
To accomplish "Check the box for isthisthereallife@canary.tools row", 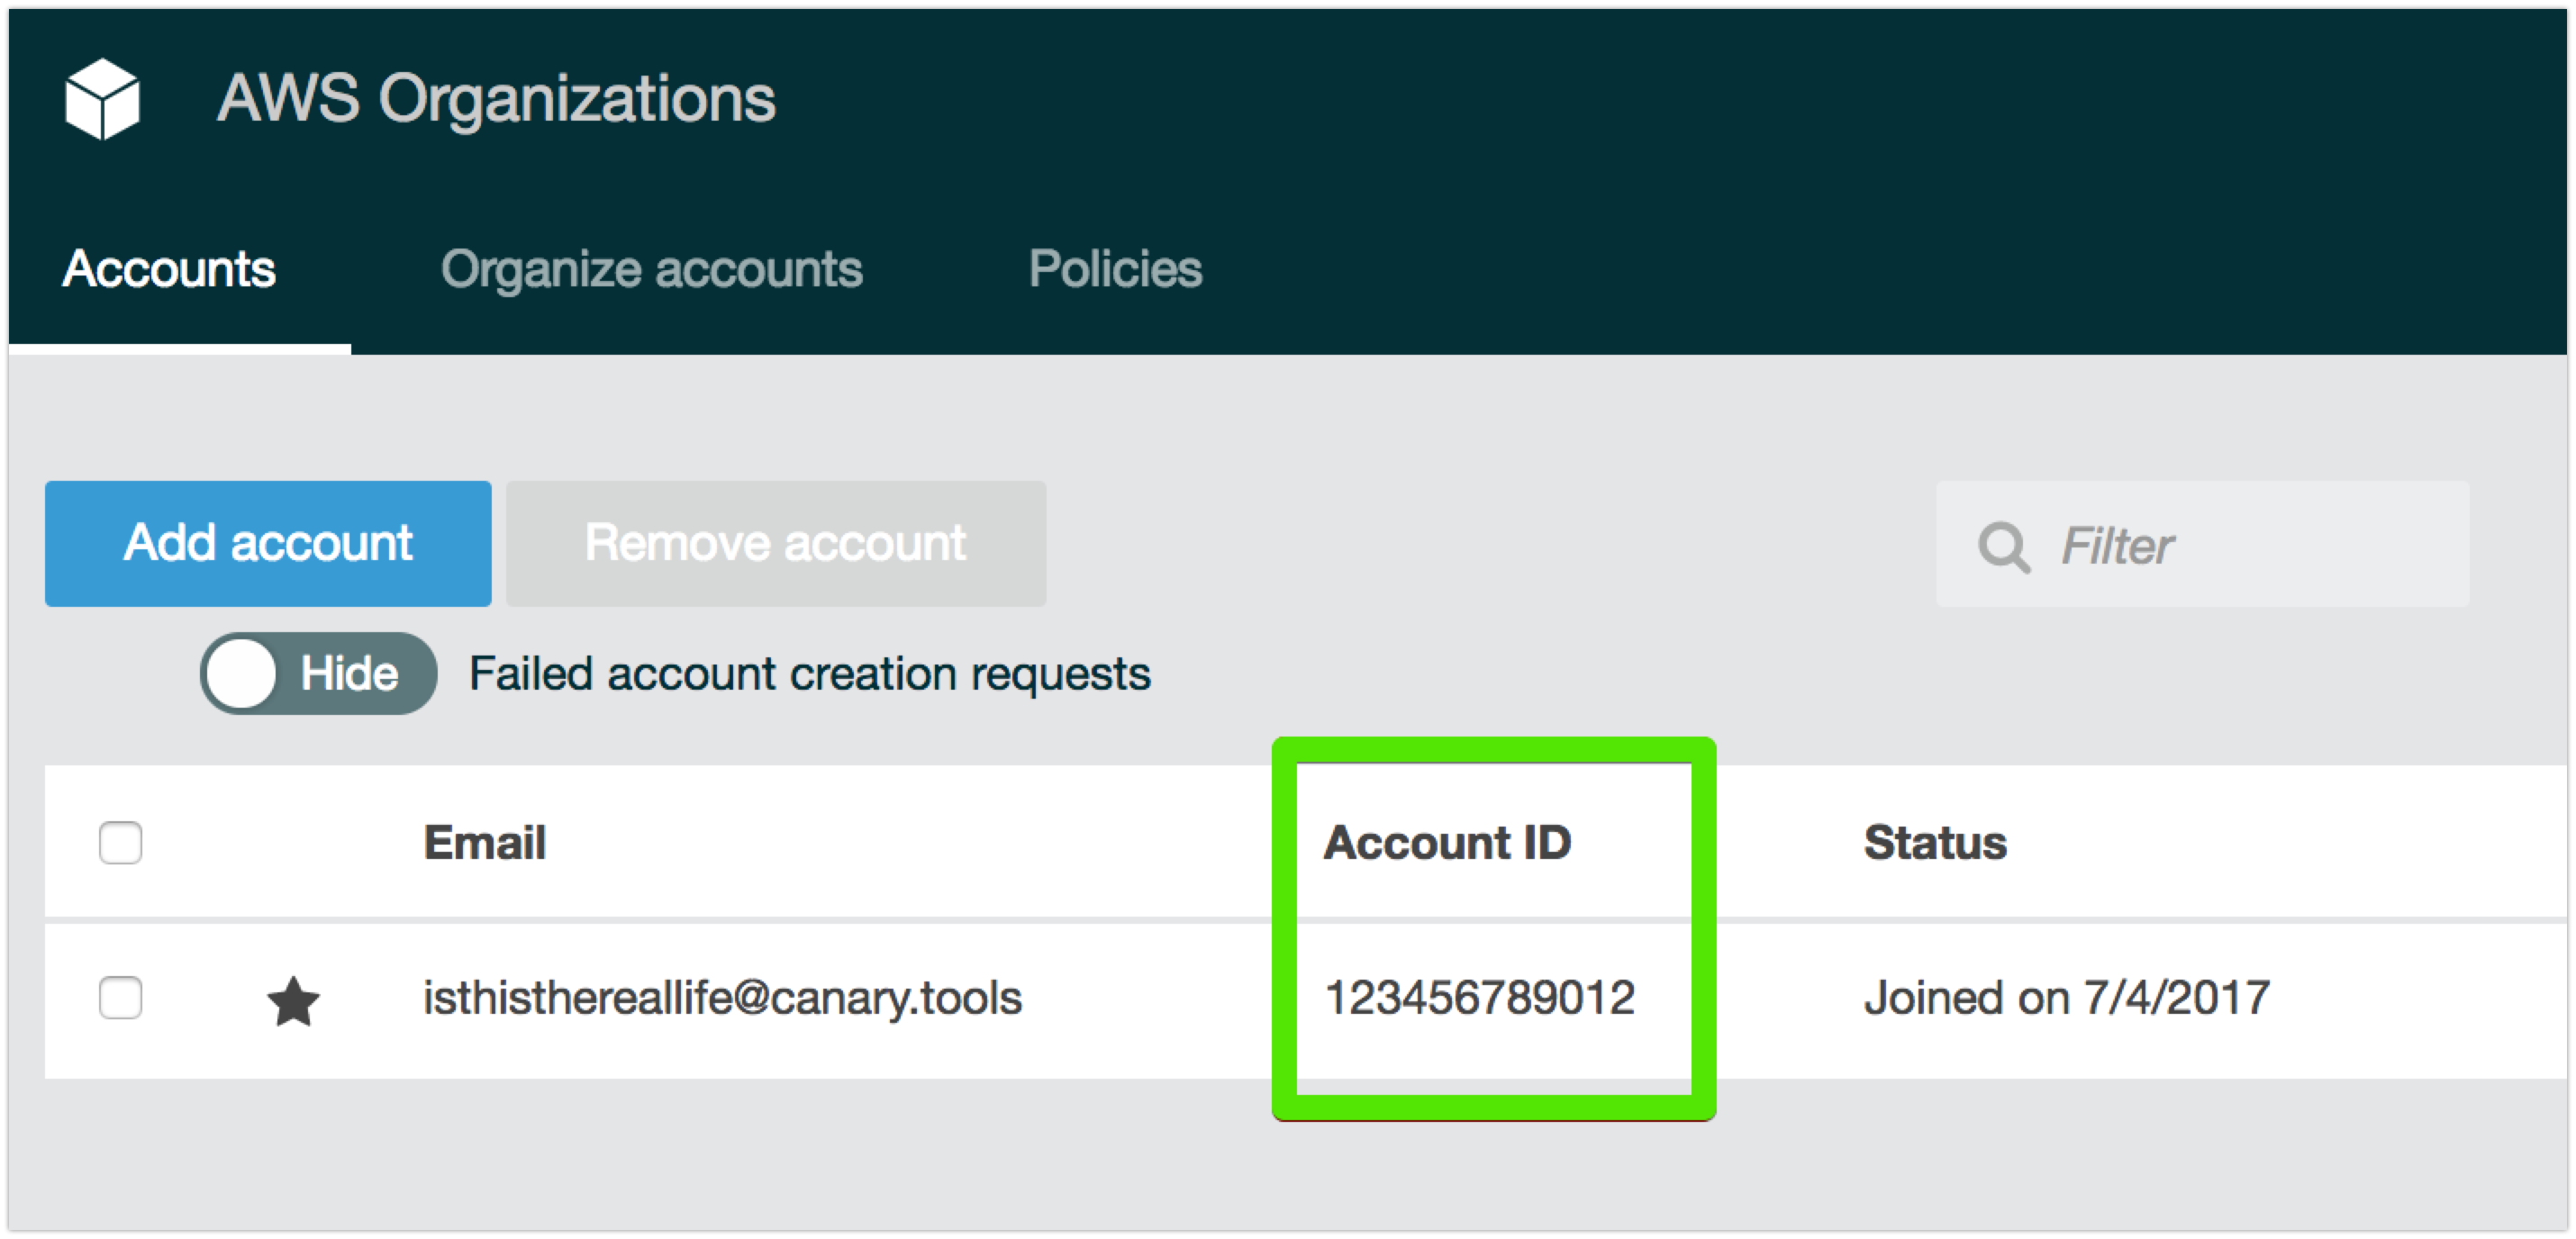I will pyautogui.click(x=121, y=997).
